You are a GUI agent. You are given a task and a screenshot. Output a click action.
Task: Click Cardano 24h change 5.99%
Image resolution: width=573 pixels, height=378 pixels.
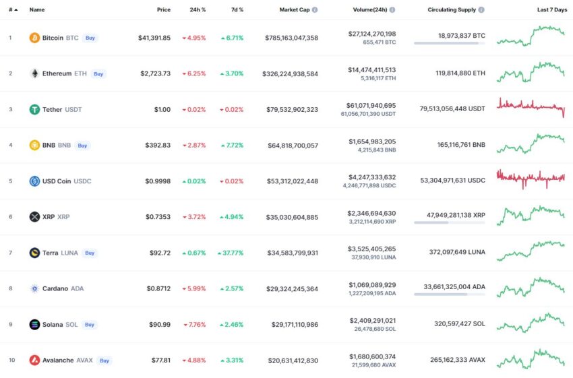point(194,288)
